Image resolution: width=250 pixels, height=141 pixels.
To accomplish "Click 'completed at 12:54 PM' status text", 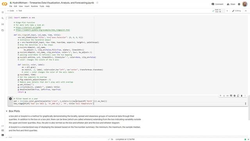I will (125, 139).
